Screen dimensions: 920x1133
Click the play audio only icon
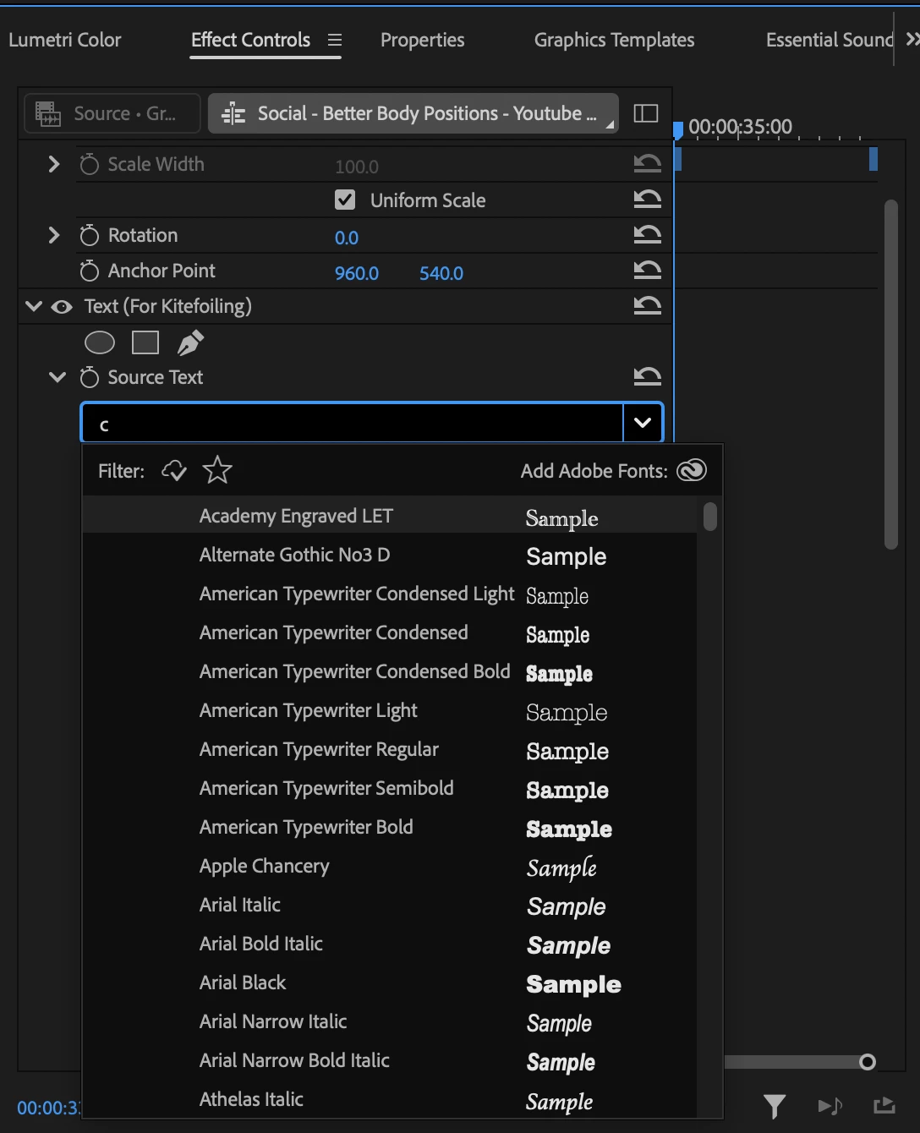click(x=830, y=1106)
